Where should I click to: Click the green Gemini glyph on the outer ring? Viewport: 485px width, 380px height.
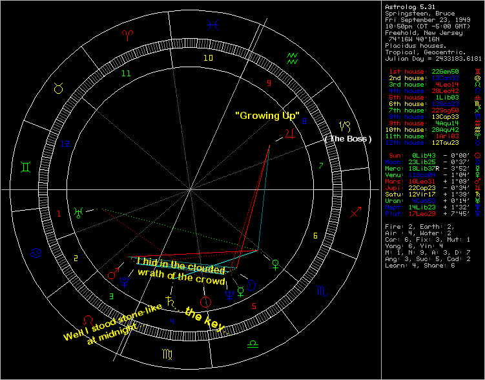[x=25, y=167]
